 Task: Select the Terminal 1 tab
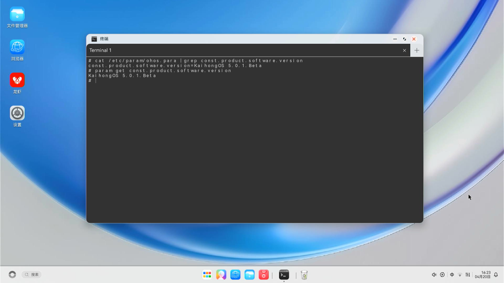coord(248,50)
